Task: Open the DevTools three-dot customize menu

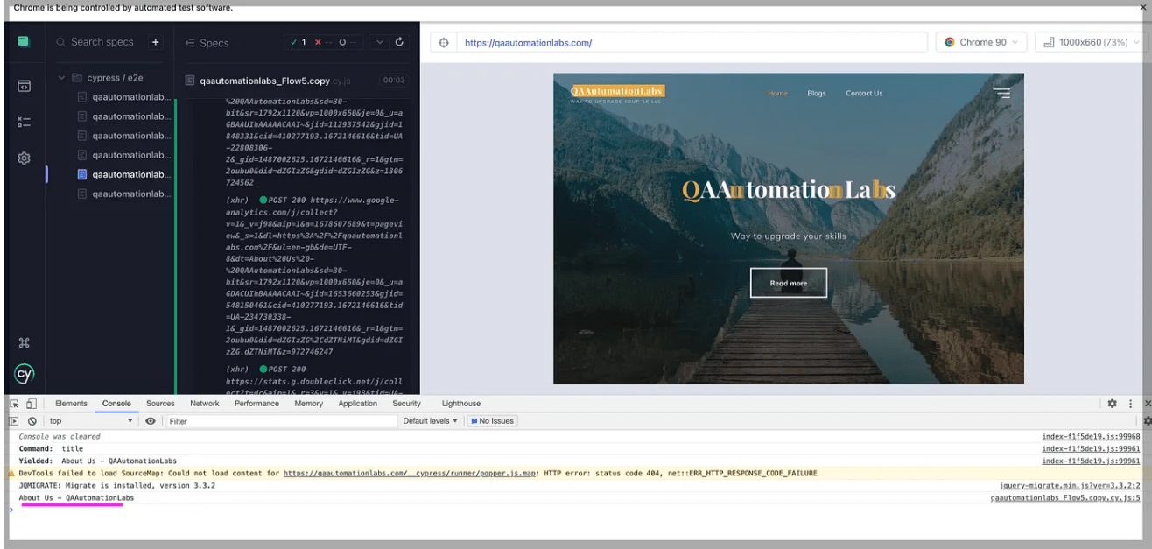Action: 1131,404
